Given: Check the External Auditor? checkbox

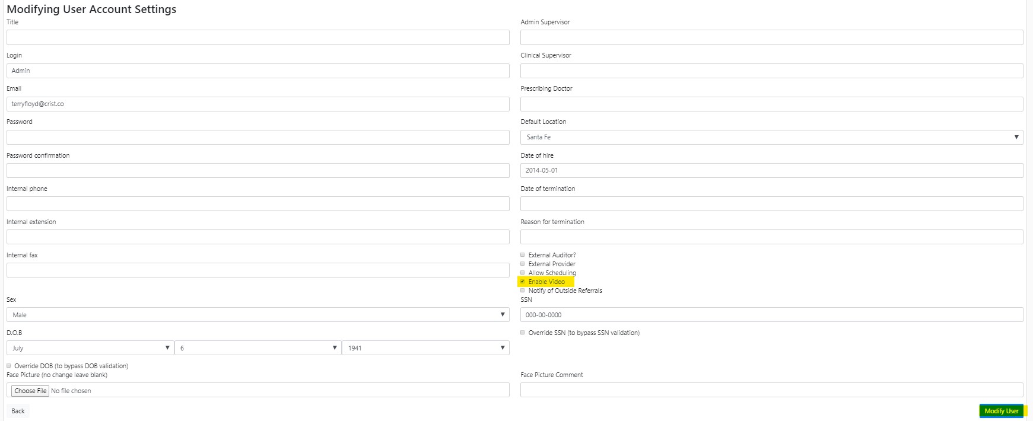Looking at the screenshot, I should pos(523,255).
